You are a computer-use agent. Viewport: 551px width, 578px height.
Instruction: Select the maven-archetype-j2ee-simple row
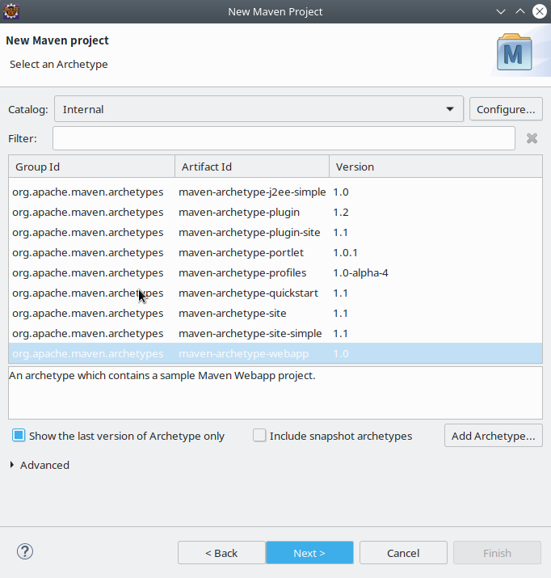275,192
